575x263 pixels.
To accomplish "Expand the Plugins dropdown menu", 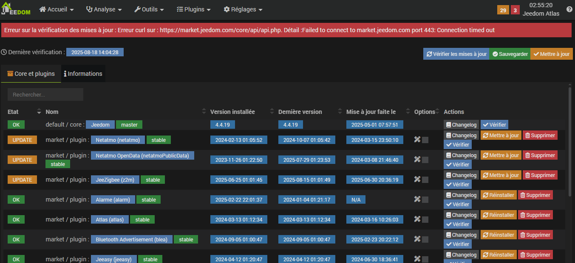I will (193, 9).
